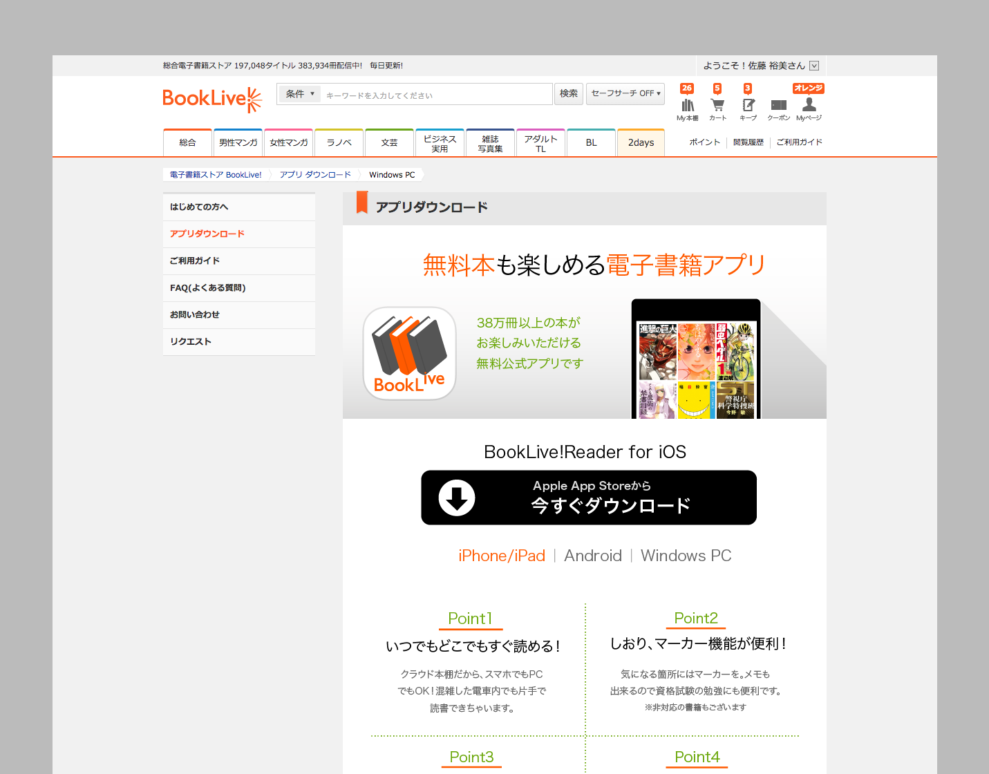Image resolution: width=989 pixels, height=774 pixels.
Task: Click 無料本も楽しめる電子書籍アプリ headline
Action: 594,265
